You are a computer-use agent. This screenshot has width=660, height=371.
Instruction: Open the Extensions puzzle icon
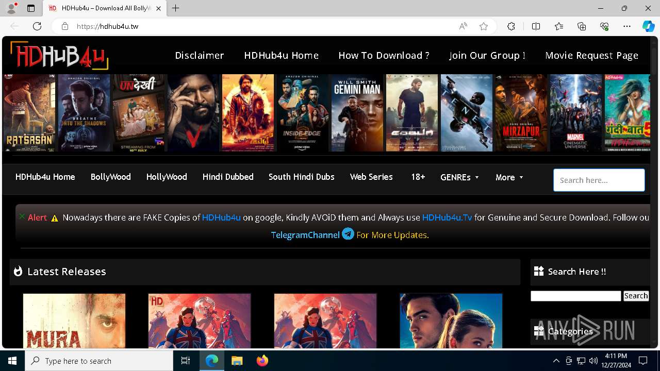coord(511,26)
